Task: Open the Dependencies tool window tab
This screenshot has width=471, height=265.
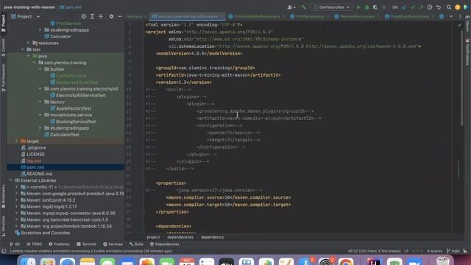Action: pos(164,244)
